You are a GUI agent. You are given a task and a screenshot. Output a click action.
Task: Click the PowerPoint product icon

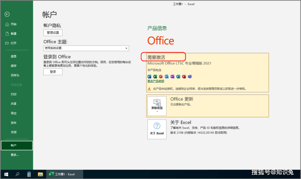[x=161, y=77]
